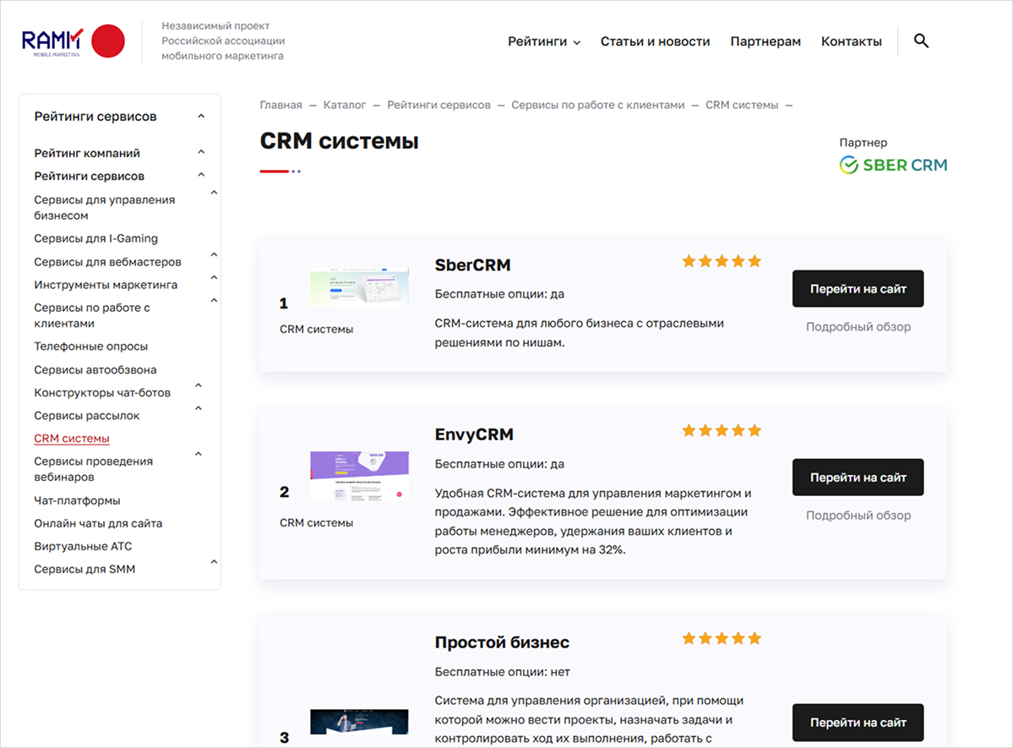Screen dimensions: 1013x748
Task: Select the highlighted CRM системы sidebar link
Action: click(x=72, y=439)
